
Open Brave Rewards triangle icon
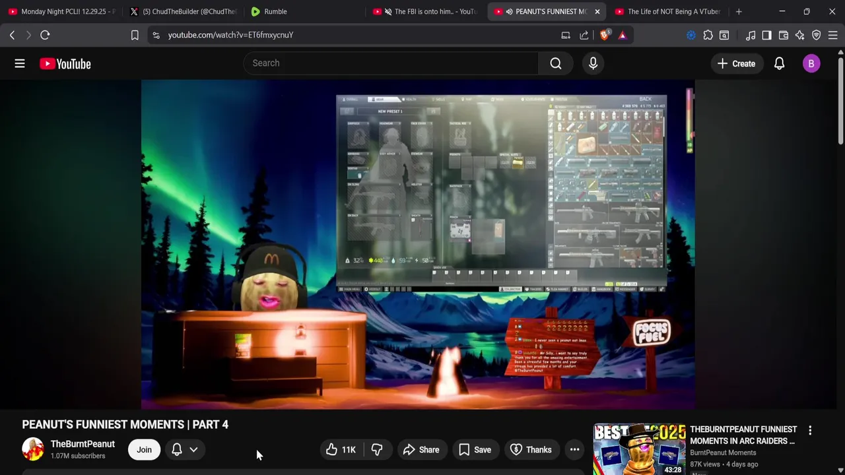pyautogui.click(x=623, y=35)
